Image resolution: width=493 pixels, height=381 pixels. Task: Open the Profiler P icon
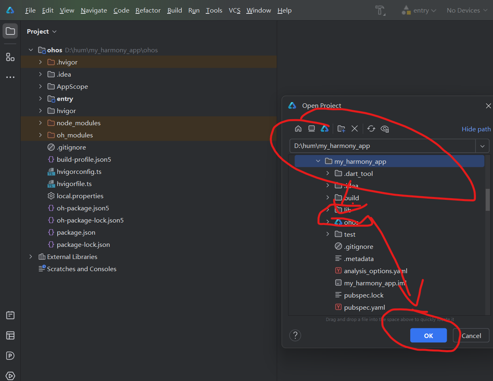(10, 355)
